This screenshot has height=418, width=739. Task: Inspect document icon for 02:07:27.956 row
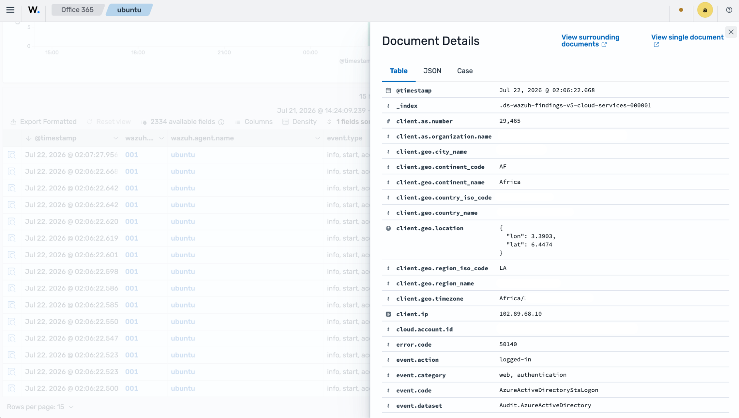pyautogui.click(x=12, y=155)
